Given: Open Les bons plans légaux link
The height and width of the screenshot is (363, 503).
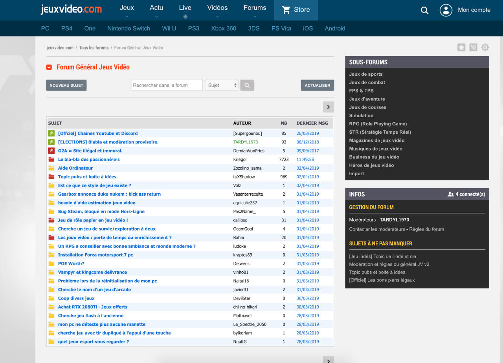Looking at the screenshot, I should pyautogui.click(x=382, y=280).
